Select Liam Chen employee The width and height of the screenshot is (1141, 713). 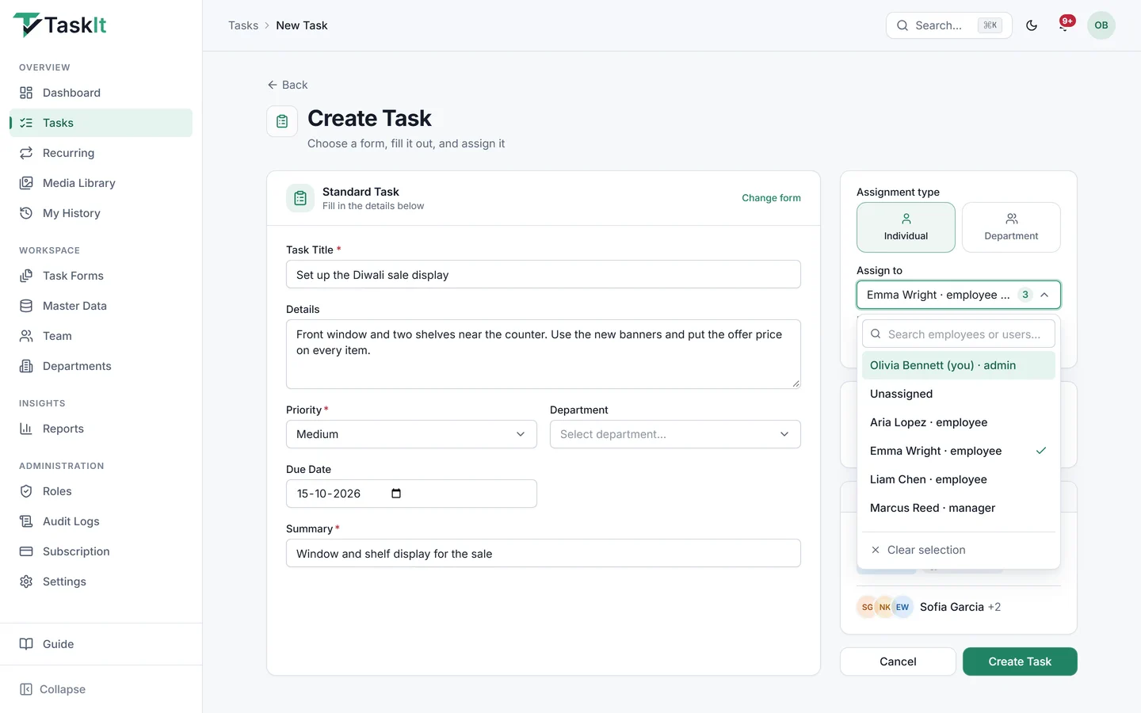(959, 479)
